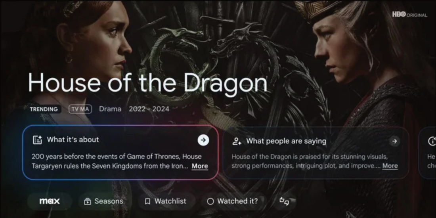Click the TV MA rating badge

80,109
